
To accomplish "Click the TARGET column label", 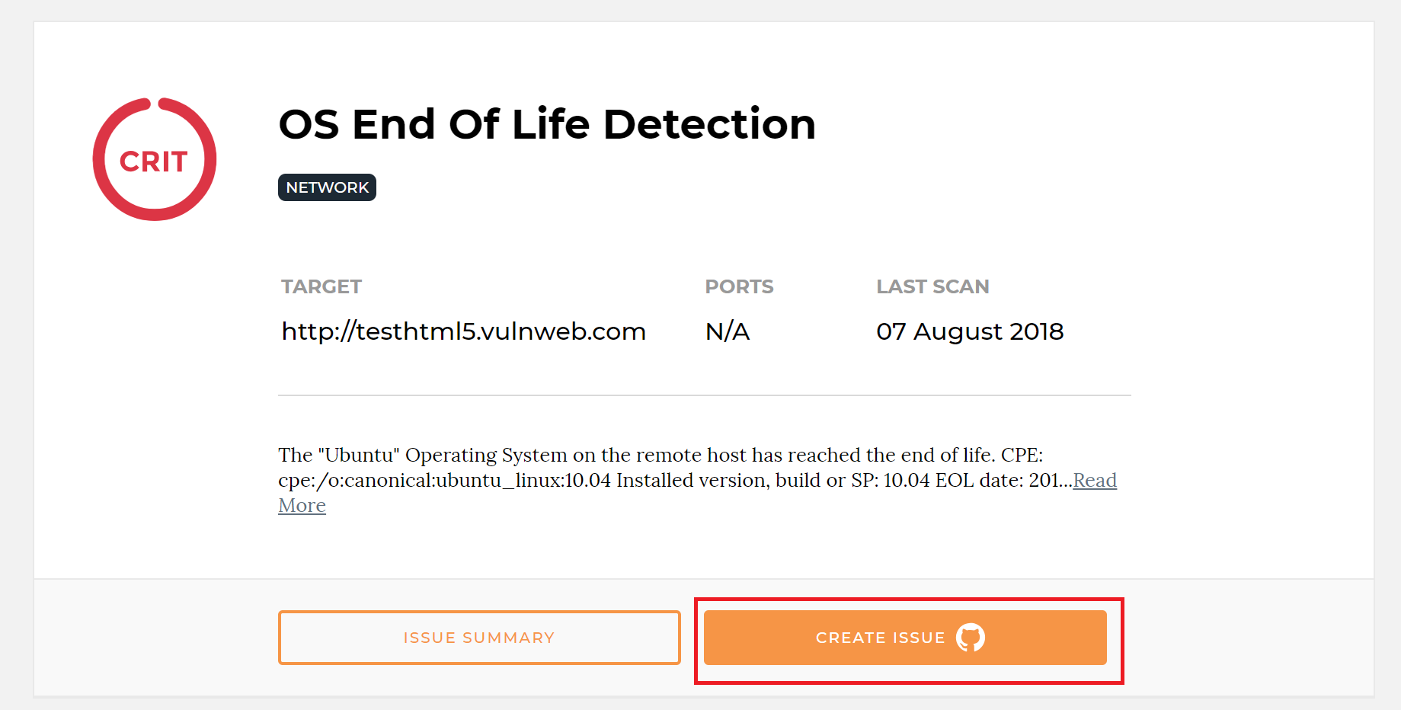I will 321,286.
